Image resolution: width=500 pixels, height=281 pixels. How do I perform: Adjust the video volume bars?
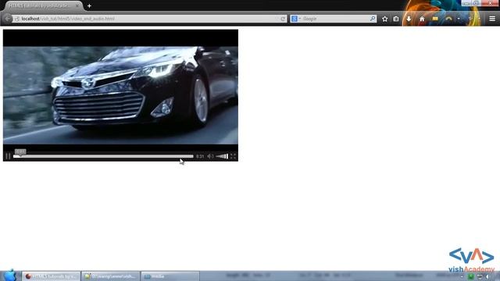click(222, 156)
